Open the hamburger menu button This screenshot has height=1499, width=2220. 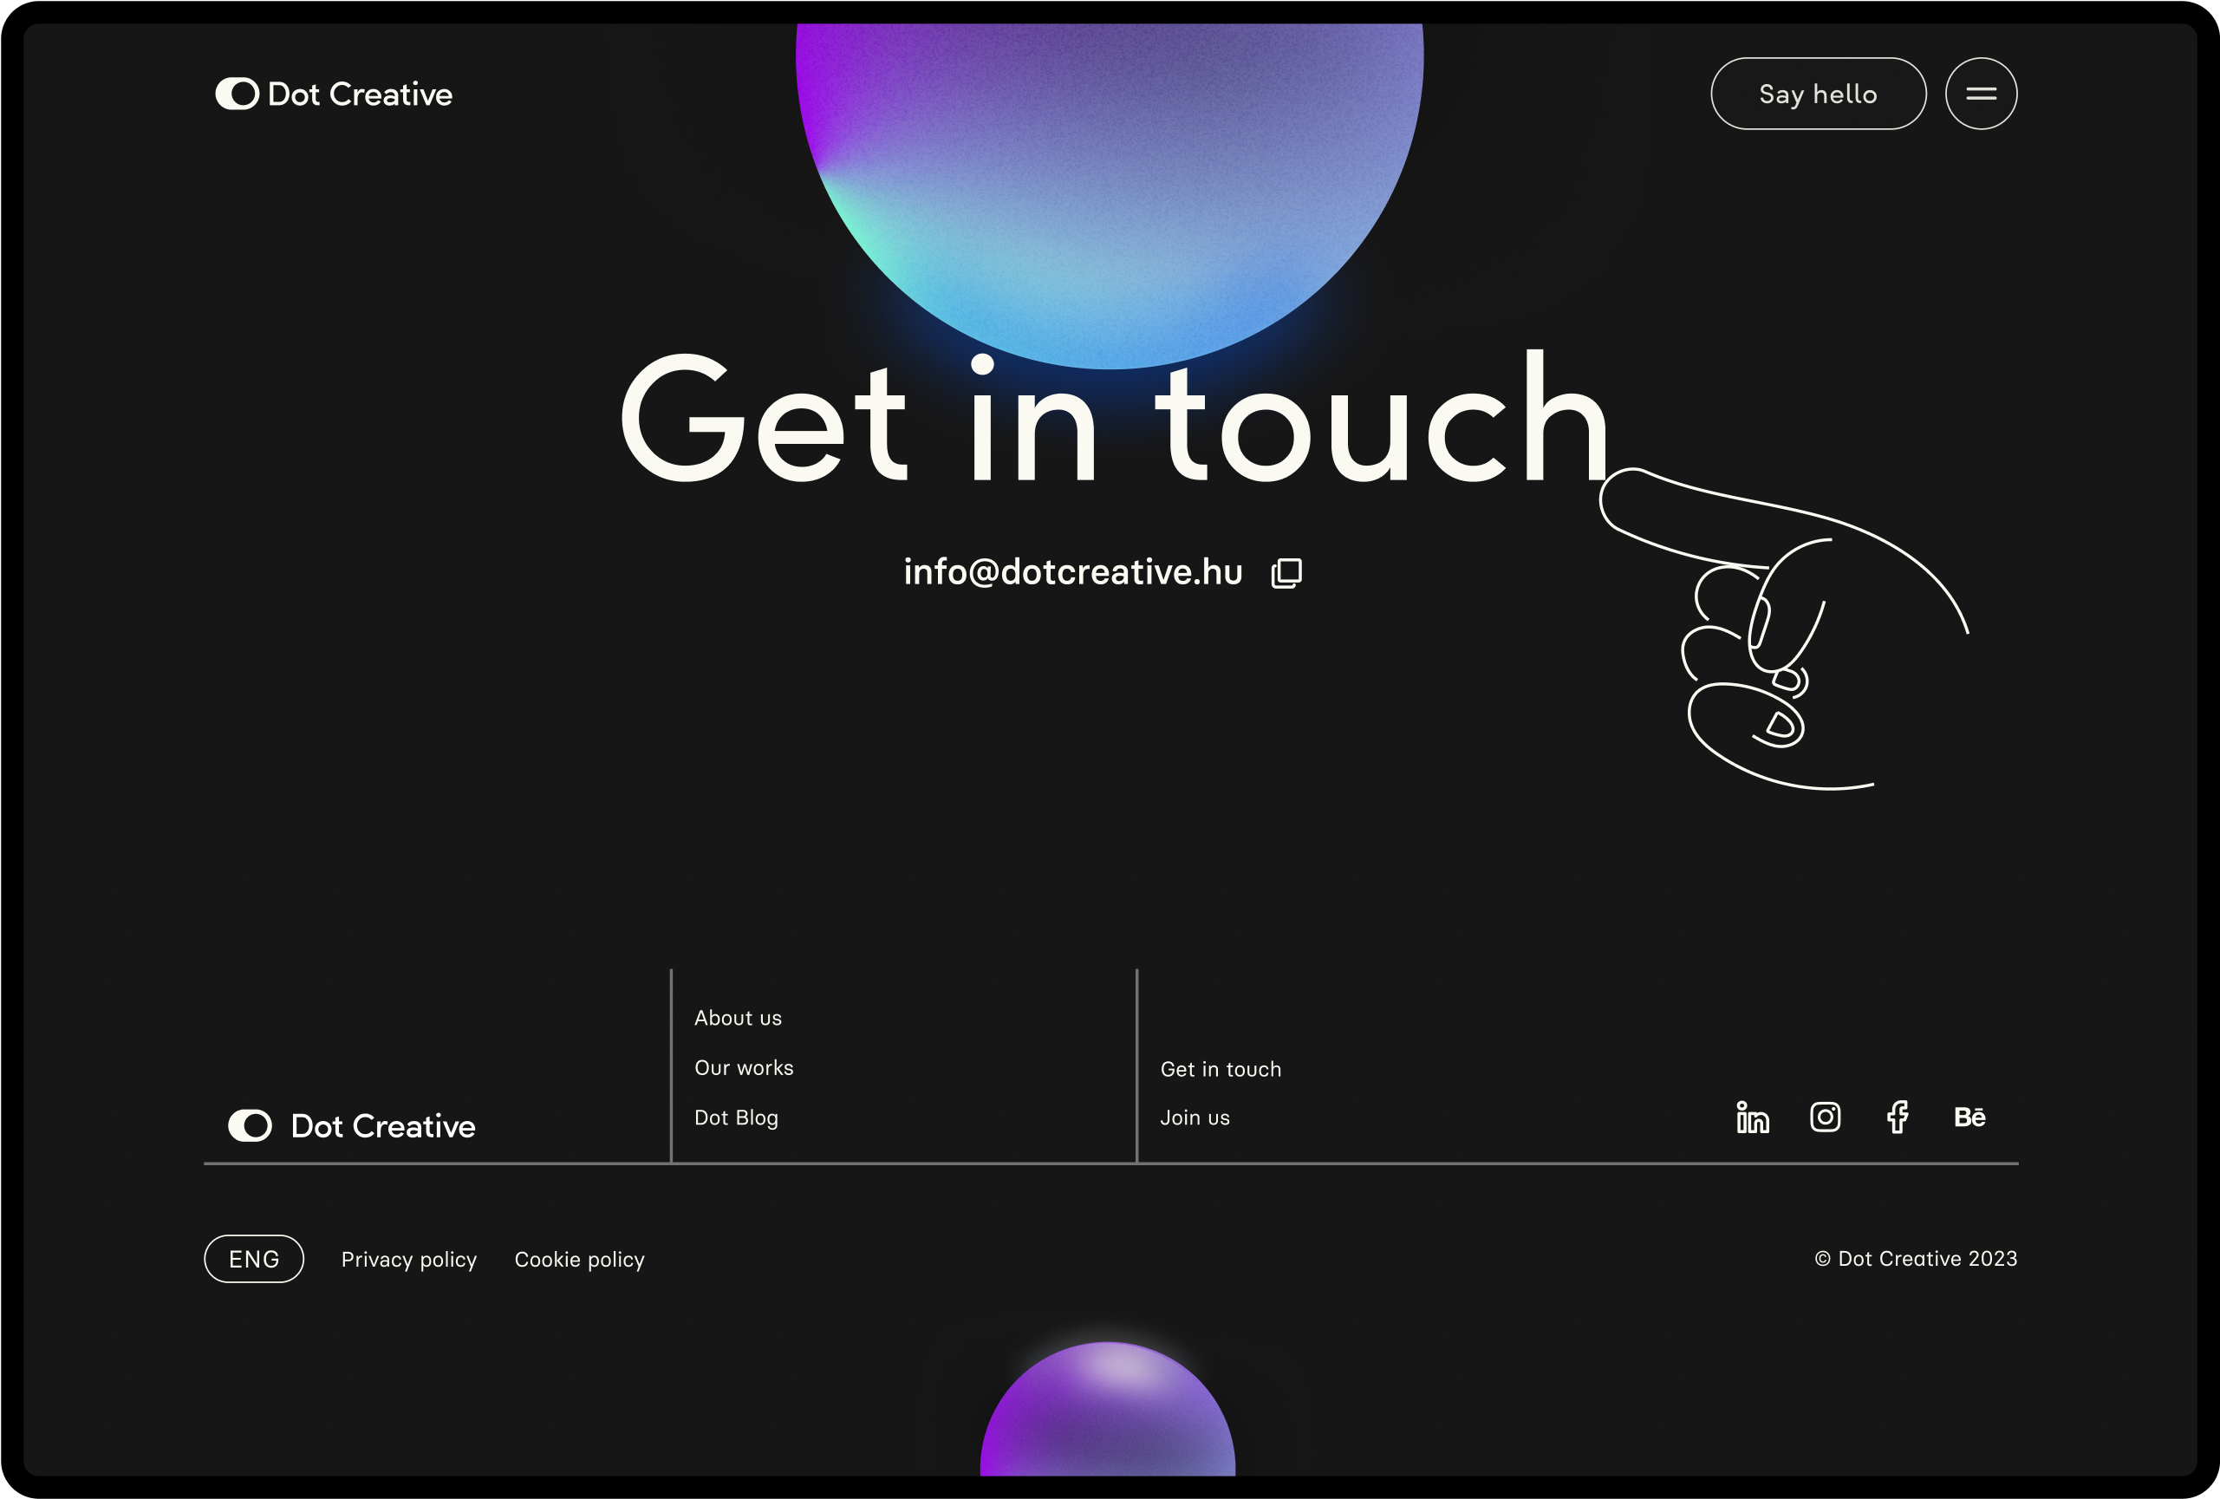click(x=1982, y=94)
